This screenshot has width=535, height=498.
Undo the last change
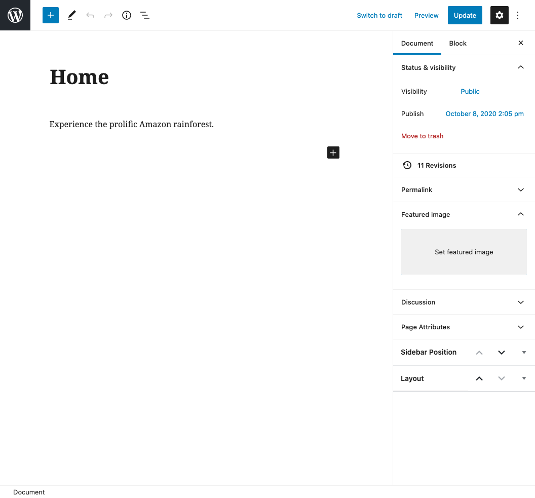click(90, 15)
